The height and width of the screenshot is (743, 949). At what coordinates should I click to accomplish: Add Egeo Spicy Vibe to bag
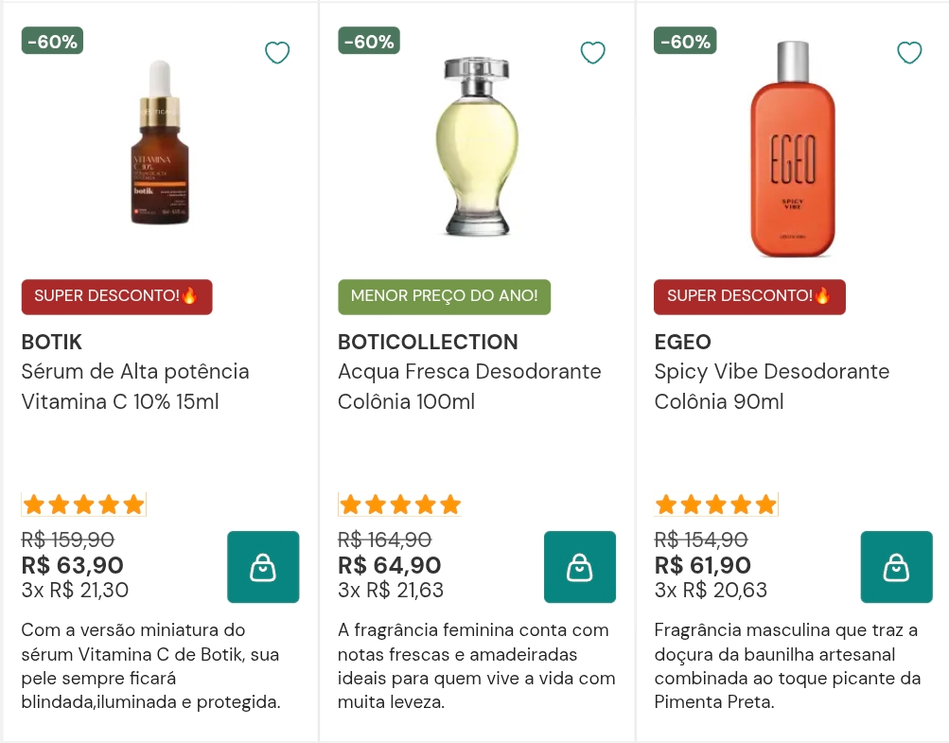(896, 567)
